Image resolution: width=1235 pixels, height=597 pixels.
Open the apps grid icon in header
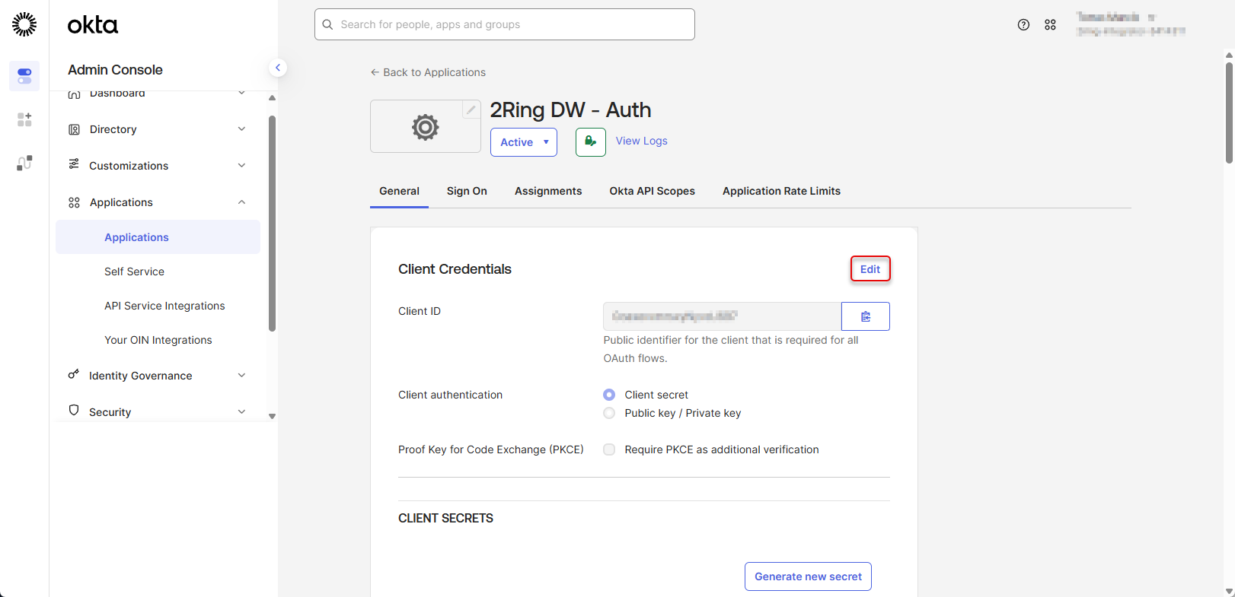1050,25
